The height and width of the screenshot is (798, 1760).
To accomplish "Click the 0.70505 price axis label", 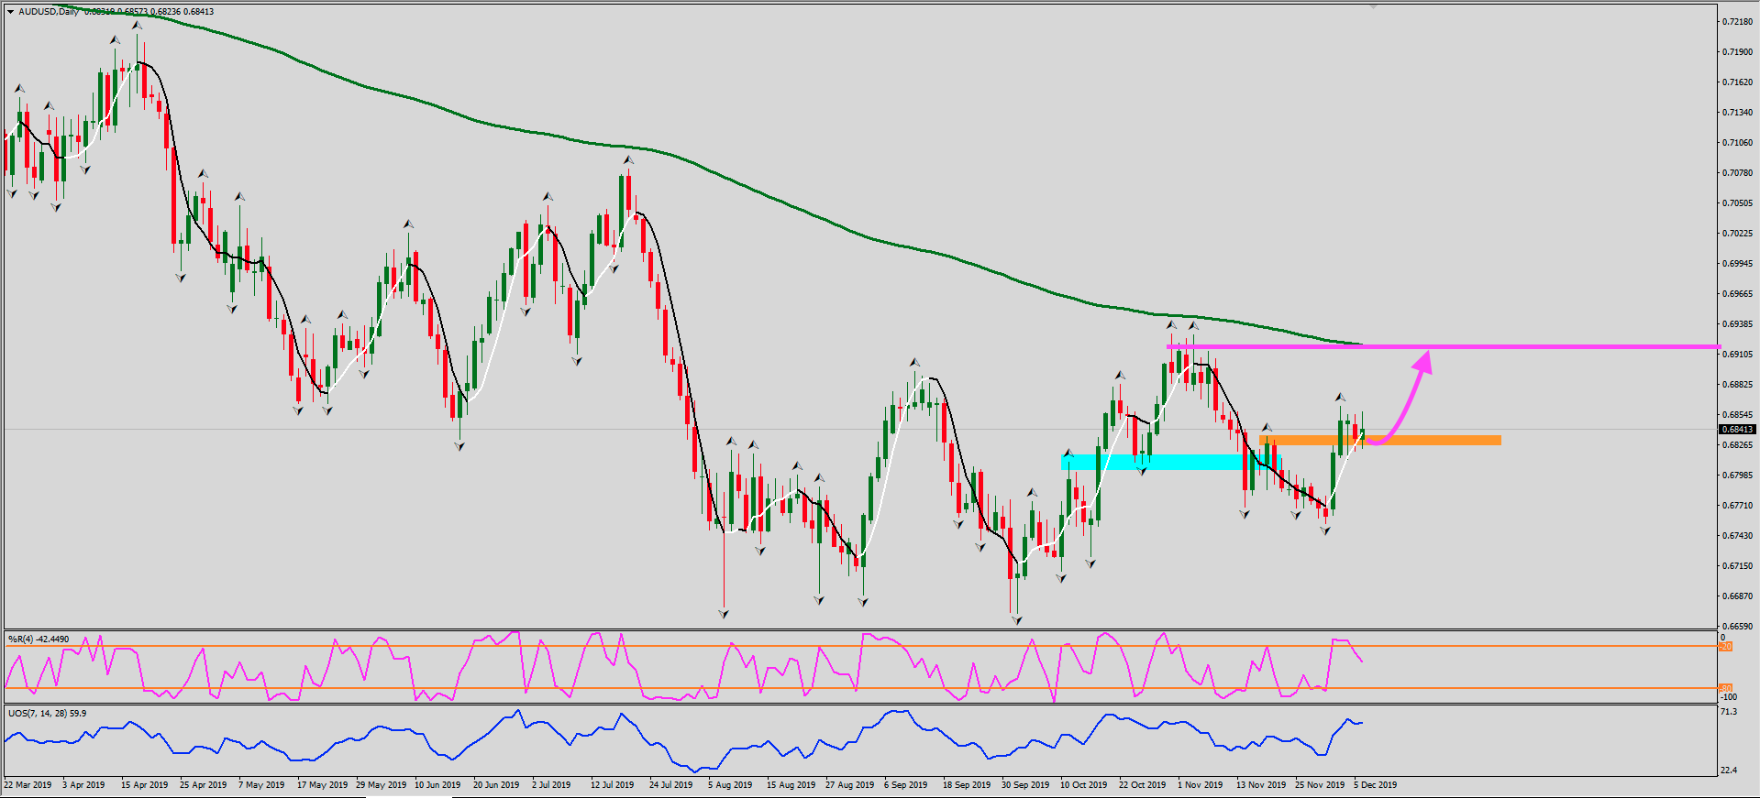I will tap(1737, 202).
